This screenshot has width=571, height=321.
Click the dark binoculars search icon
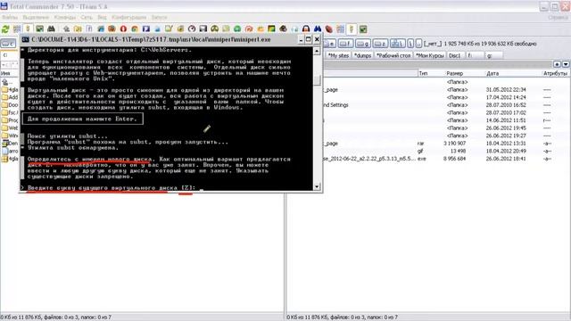point(51,29)
